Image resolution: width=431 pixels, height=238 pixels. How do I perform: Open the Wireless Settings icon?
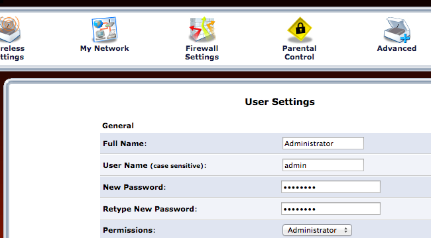click(x=10, y=30)
